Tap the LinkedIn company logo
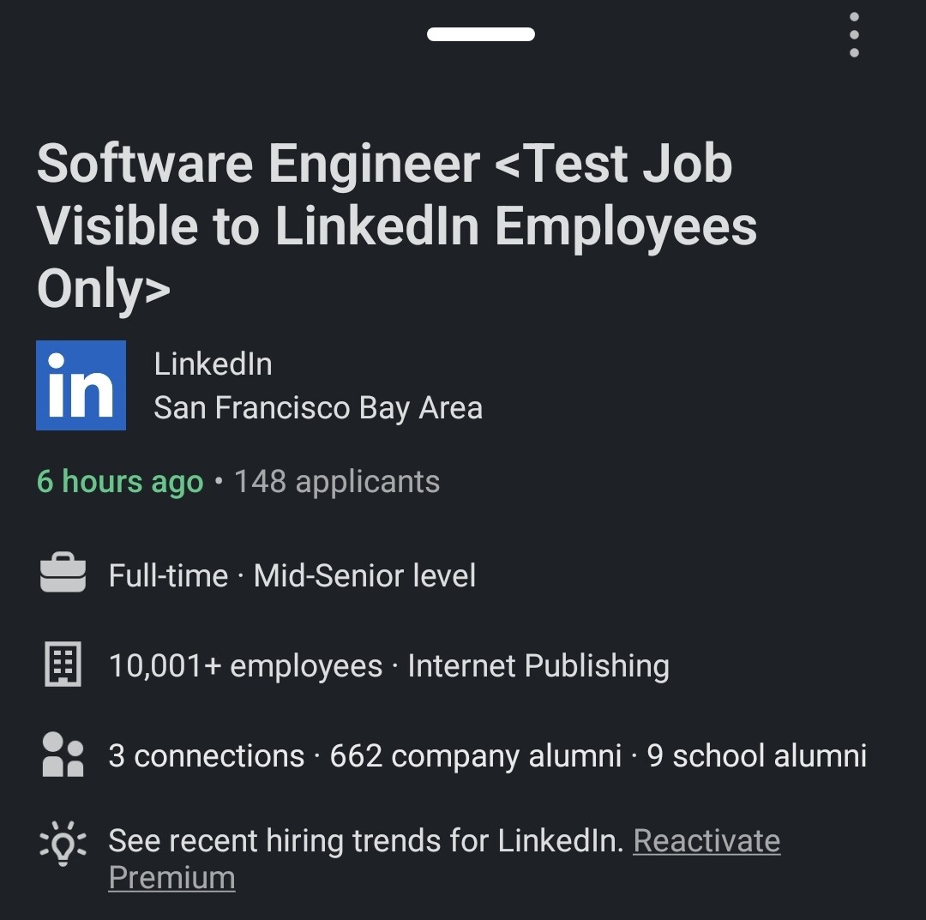Viewport: 926px width, 920px height. [x=81, y=385]
